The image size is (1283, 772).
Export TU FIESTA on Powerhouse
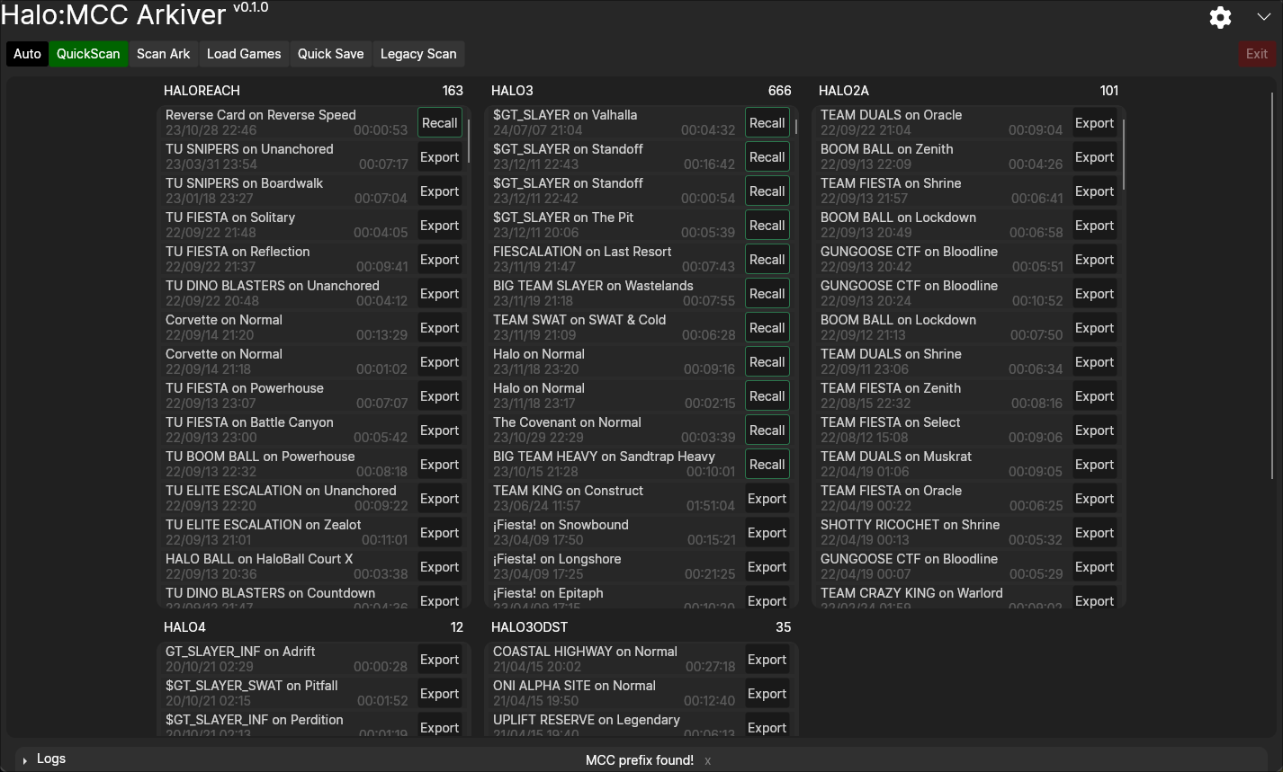[x=440, y=396]
